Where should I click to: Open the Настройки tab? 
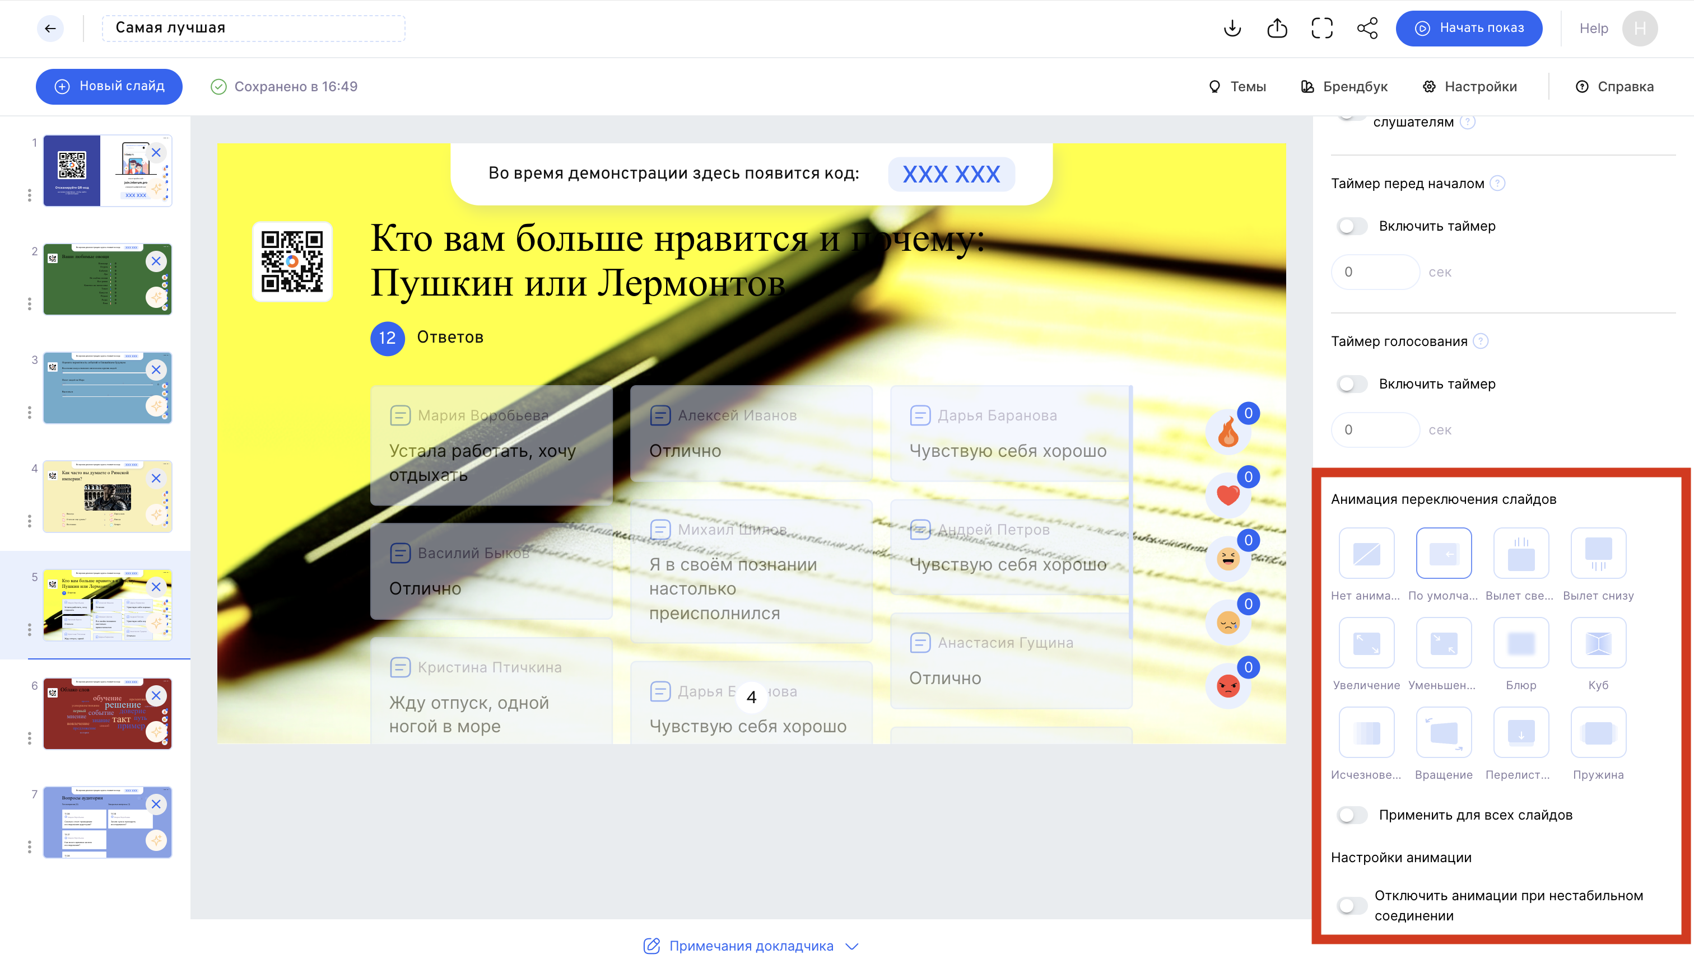point(1470,86)
